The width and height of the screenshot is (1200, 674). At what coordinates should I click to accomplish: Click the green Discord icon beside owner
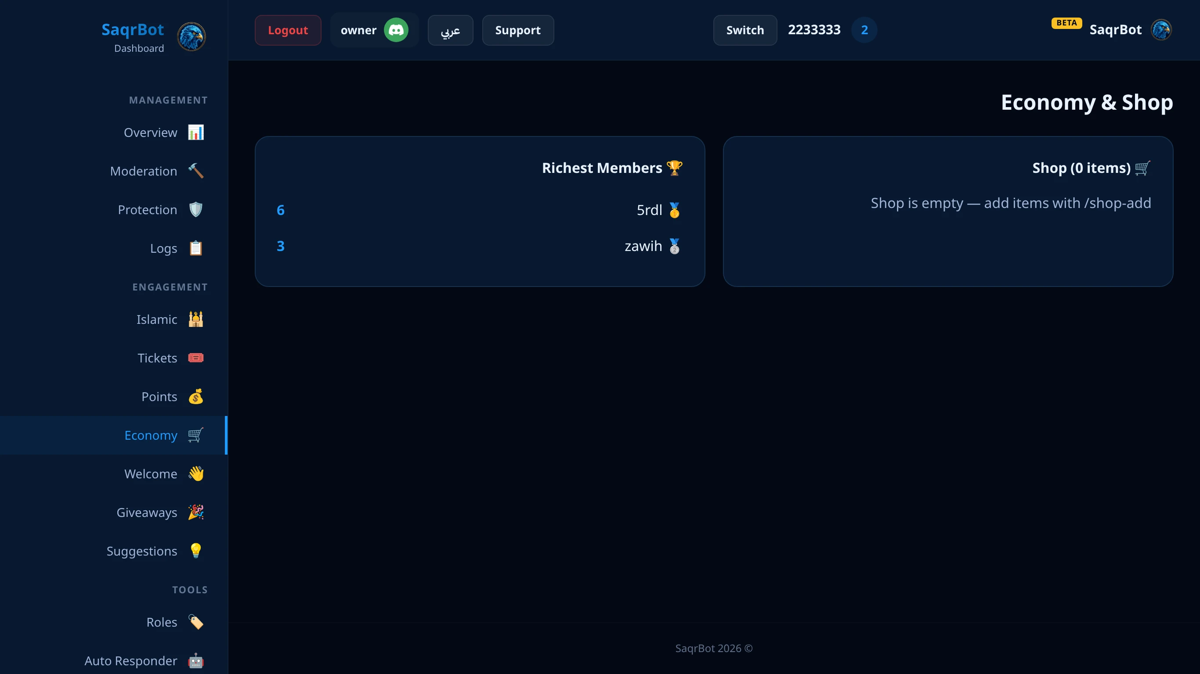396,30
